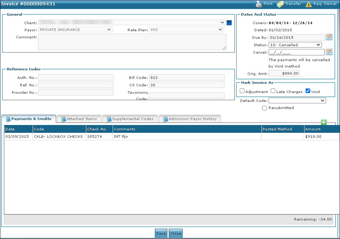This screenshot has height=239, width=340.
Task: Expand the Rate Plan dropdown
Action: click(x=186, y=30)
